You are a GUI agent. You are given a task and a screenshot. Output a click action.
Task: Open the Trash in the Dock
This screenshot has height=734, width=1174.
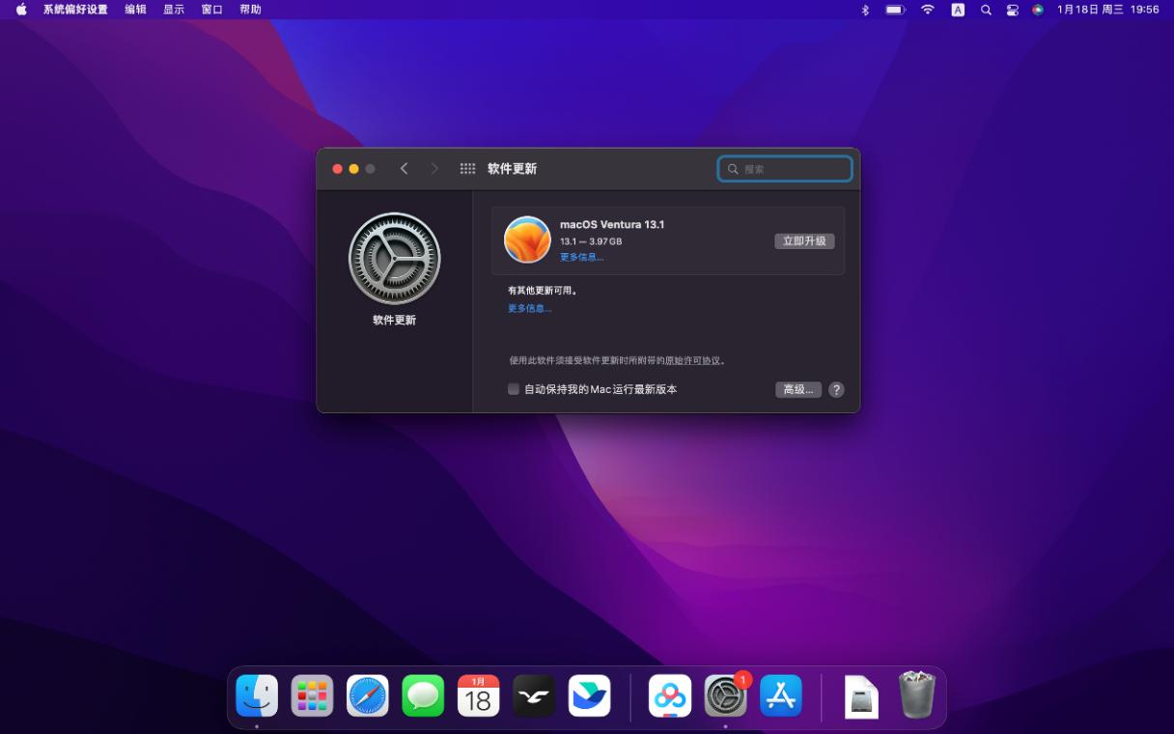pos(917,695)
